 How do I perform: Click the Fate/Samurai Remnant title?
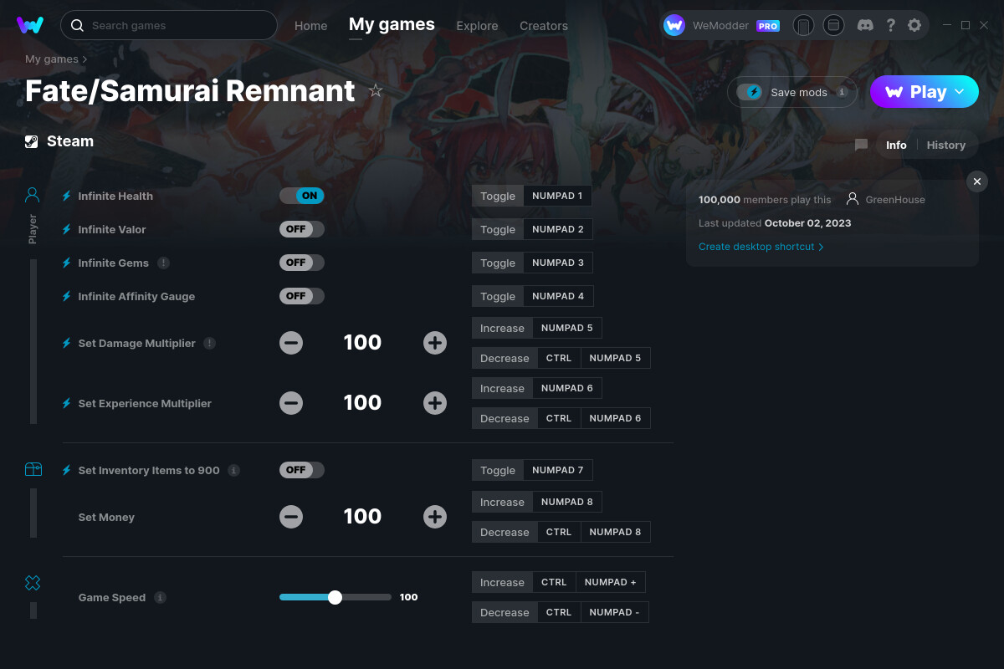pos(190,90)
